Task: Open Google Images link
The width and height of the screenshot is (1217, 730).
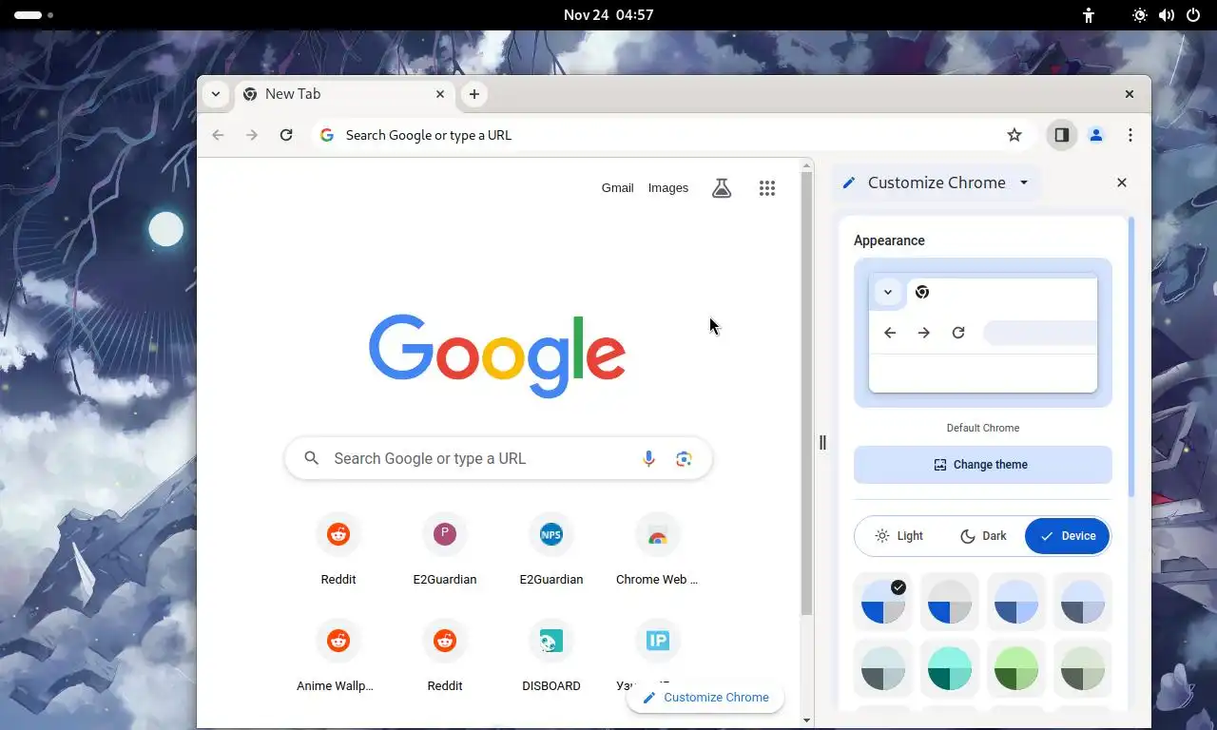Action: 668,188
